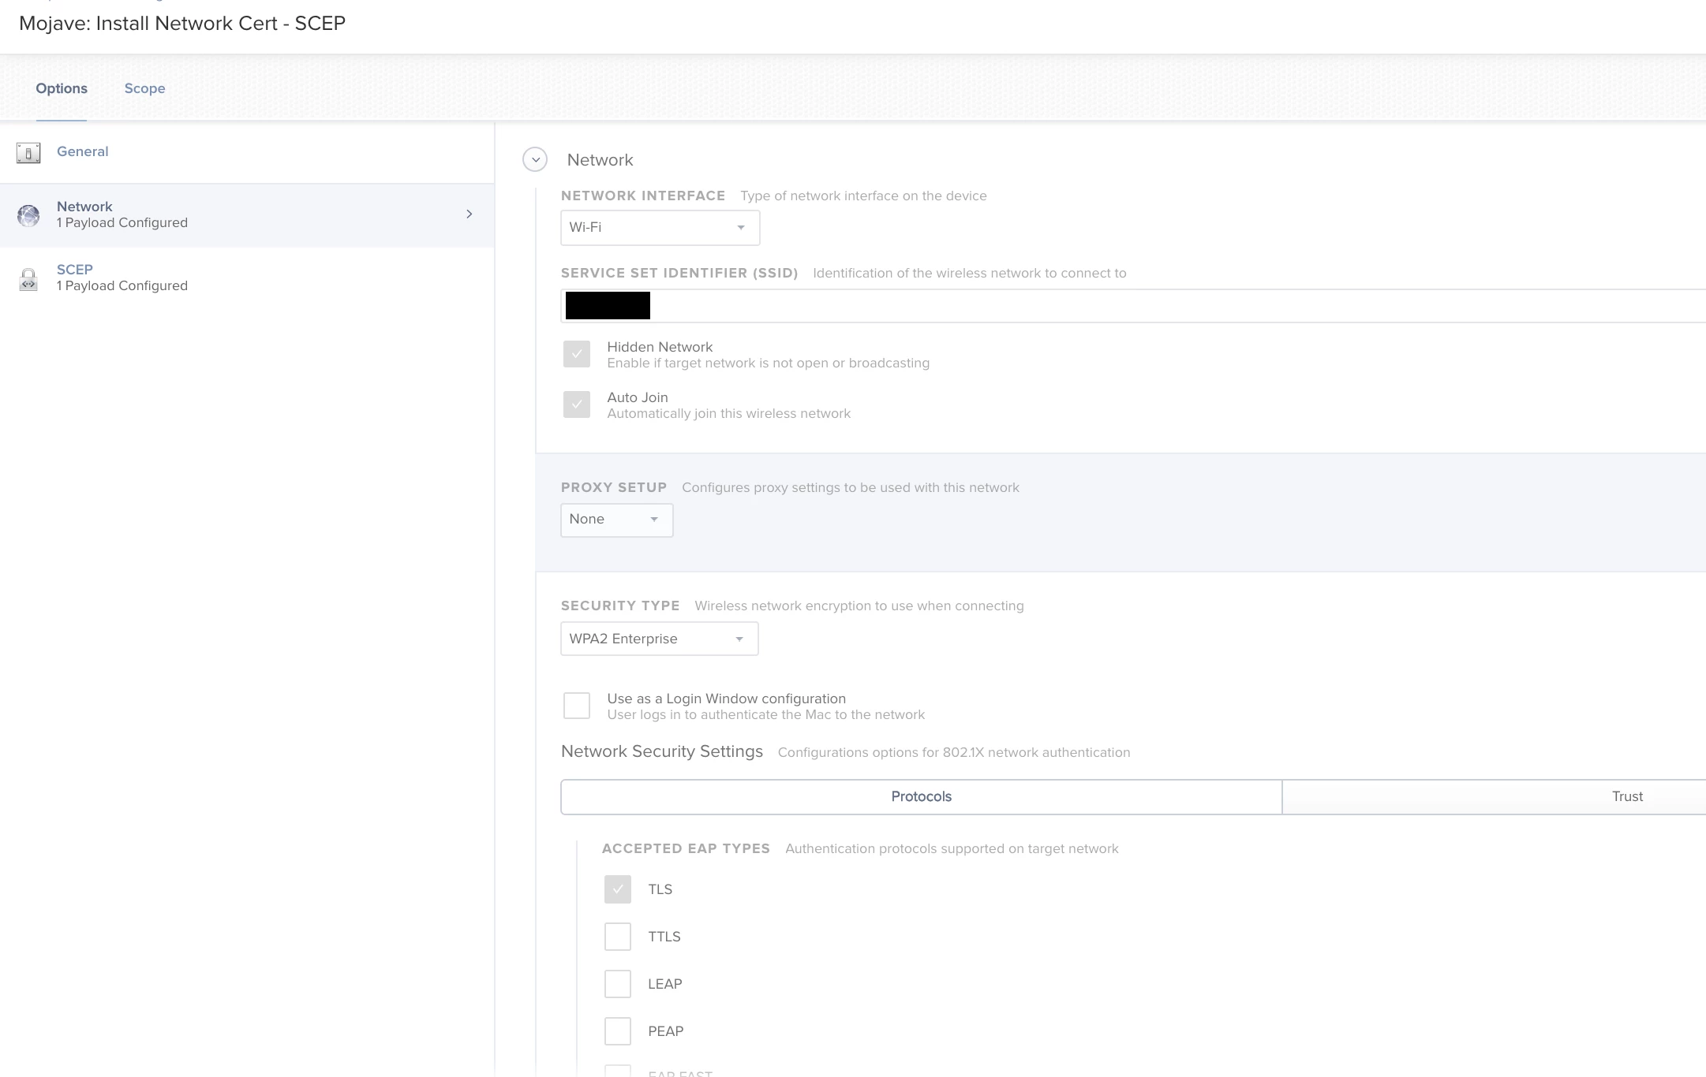Click the chevron arrow on Network payload row
The height and width of the screenshot is (1077, 1706).
click(x=470, y=214)
